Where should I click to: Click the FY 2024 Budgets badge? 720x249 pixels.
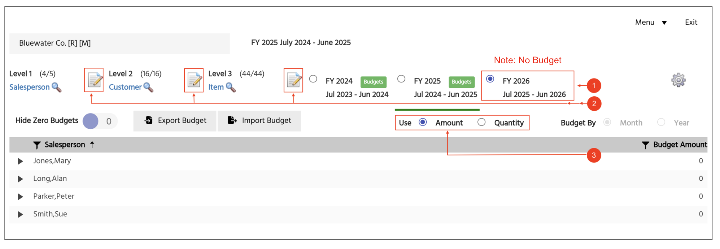(x=373, y=82)
